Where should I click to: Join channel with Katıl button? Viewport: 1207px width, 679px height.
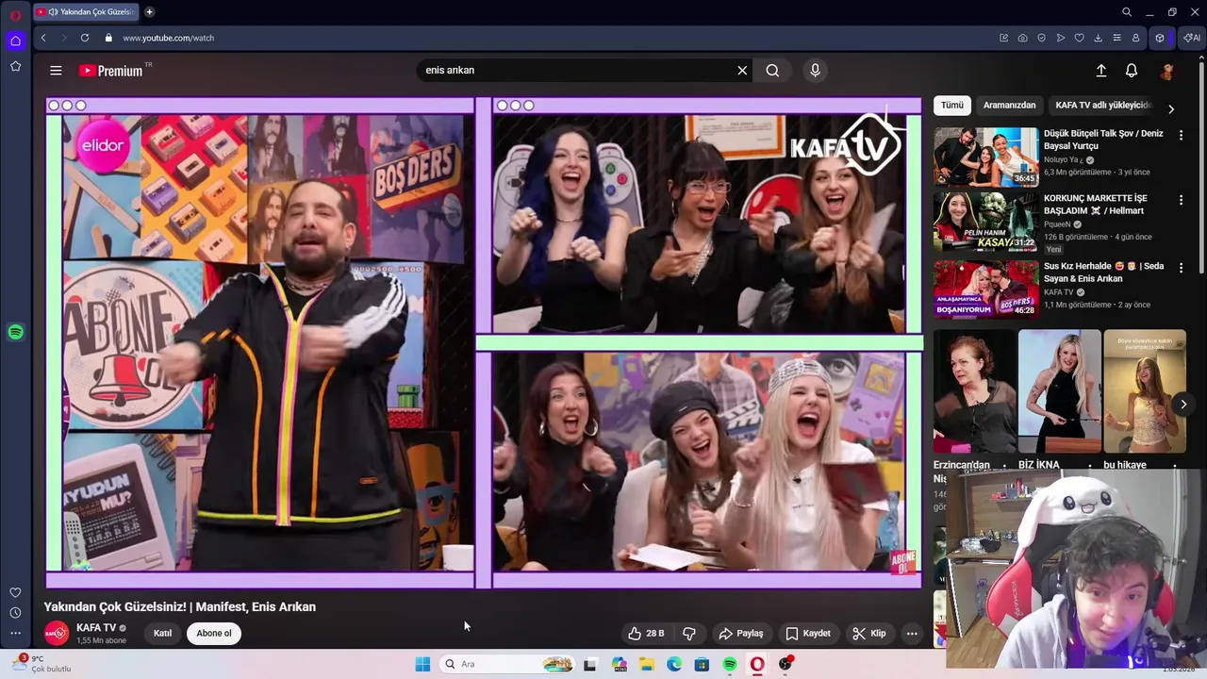162,633
